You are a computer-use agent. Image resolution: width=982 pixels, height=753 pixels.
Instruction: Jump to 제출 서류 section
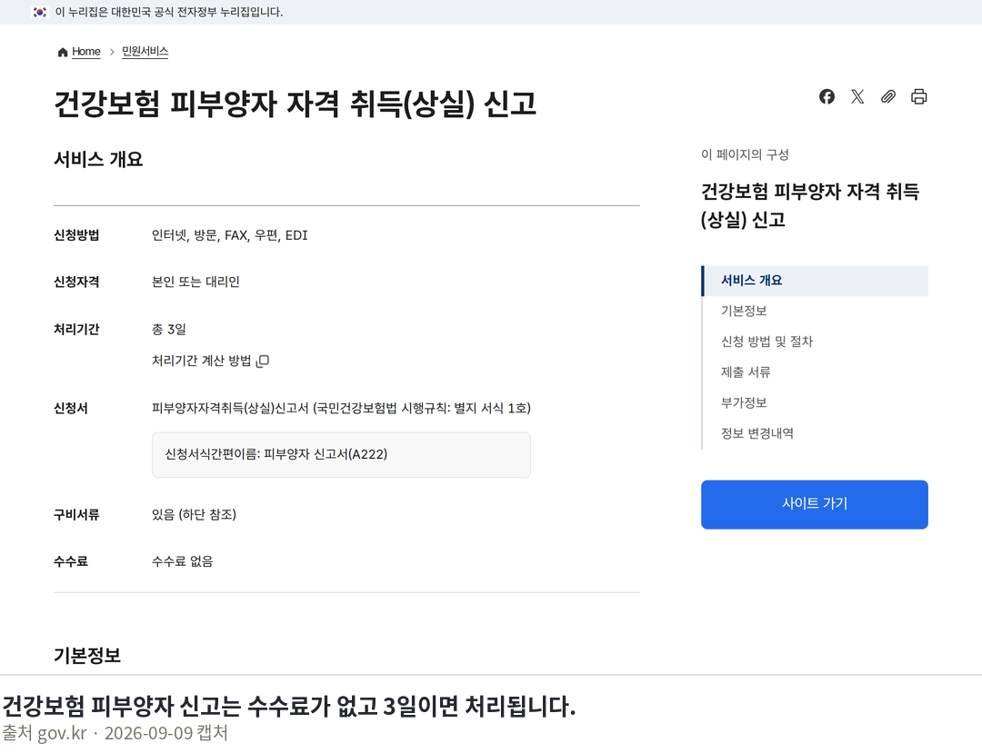[x=746, y=372]
